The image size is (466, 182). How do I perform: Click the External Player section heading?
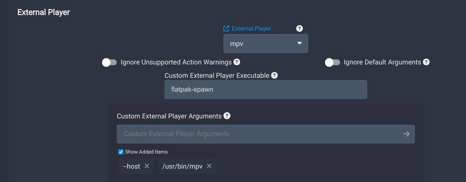tap(44, 12)
